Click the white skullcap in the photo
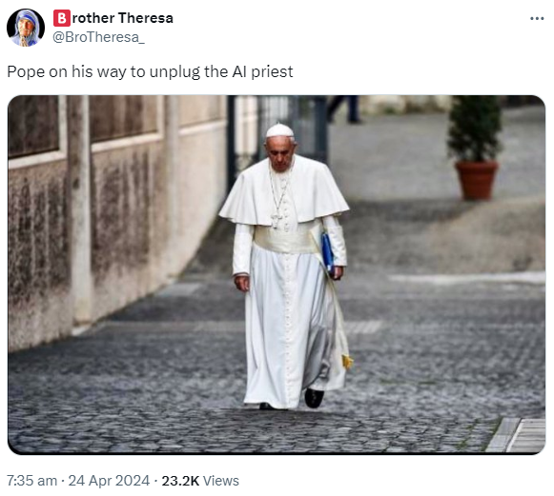554x496 pixels. coord(279,130)
